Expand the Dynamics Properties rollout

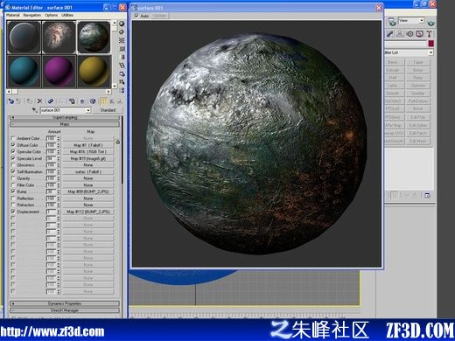click(65, 303)
